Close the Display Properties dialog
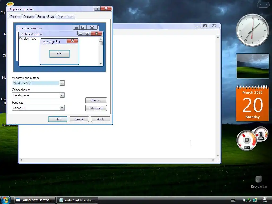The height and width of the screenshot is (204, 272). [106, 8]
